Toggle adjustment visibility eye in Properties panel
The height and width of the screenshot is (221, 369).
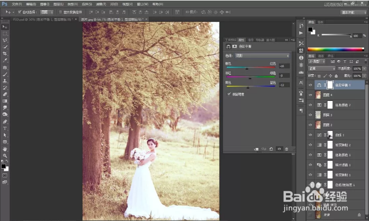pos(279,149)
